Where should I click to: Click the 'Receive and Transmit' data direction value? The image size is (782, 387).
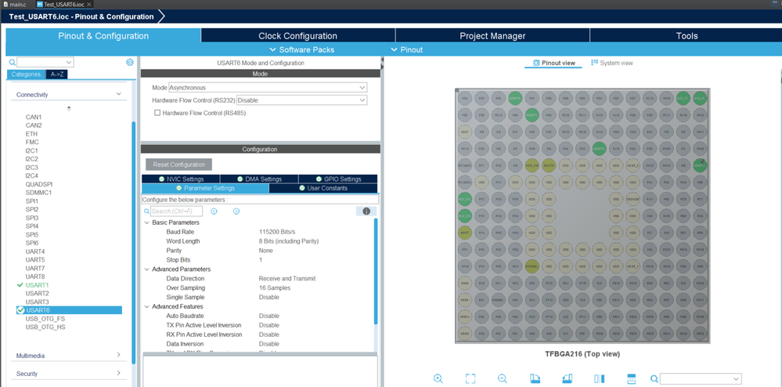[286, 279]
